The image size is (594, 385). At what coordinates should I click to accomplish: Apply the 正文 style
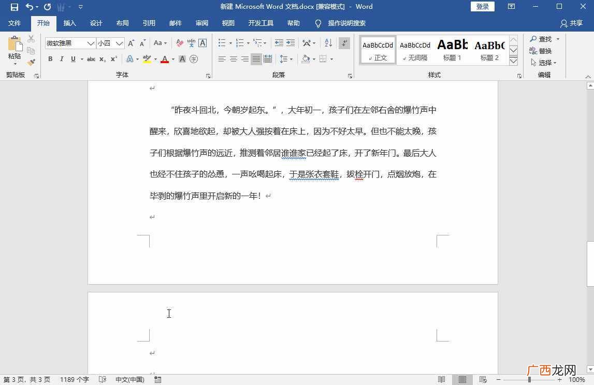tap(378, 51)
